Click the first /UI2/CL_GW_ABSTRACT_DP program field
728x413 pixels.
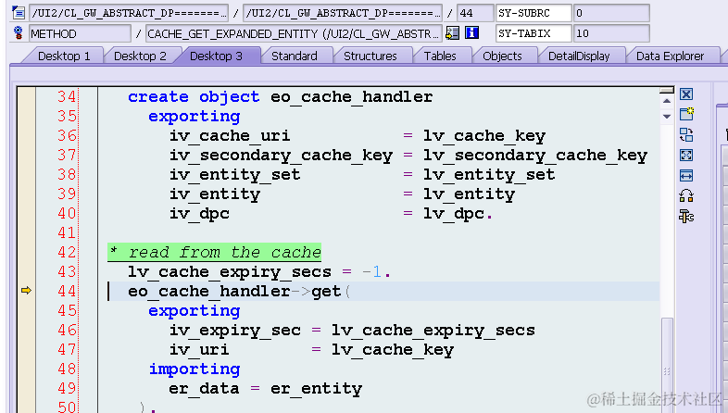129,13
